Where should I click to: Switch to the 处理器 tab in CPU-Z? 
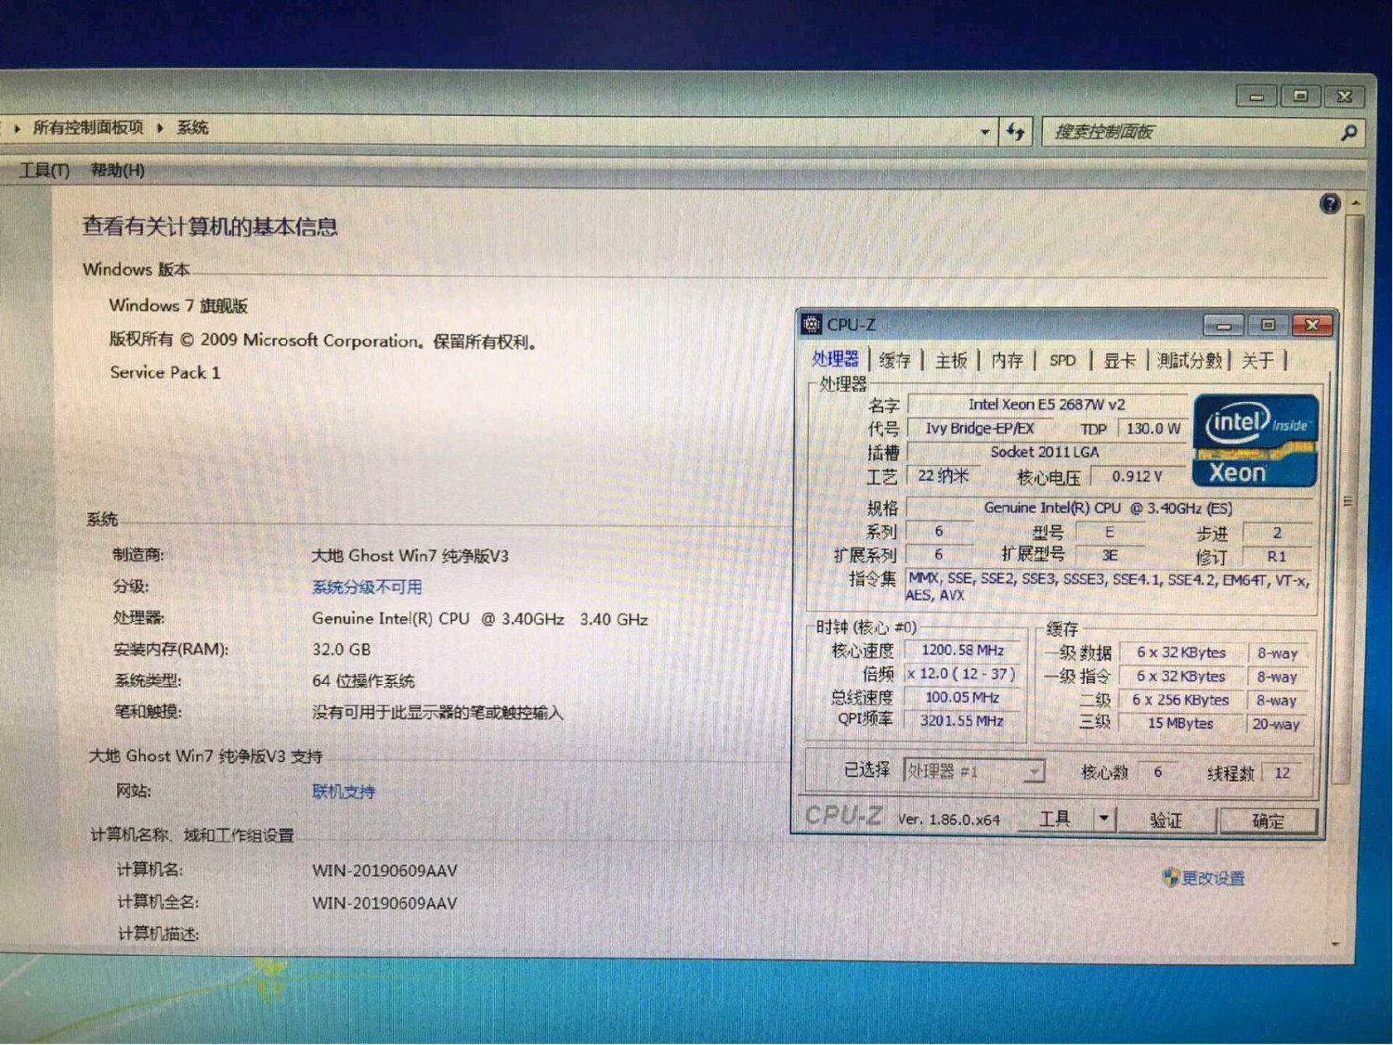835,359
